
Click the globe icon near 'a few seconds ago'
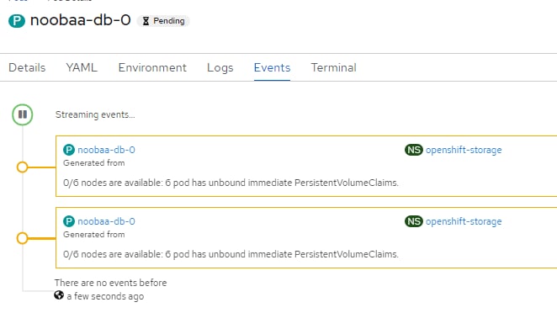point(59,295)
